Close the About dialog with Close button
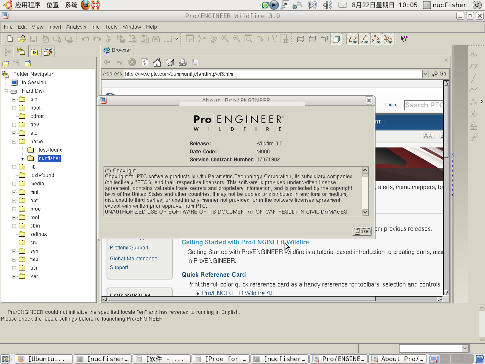The image size is (485, 364). (x=362, y=231)
